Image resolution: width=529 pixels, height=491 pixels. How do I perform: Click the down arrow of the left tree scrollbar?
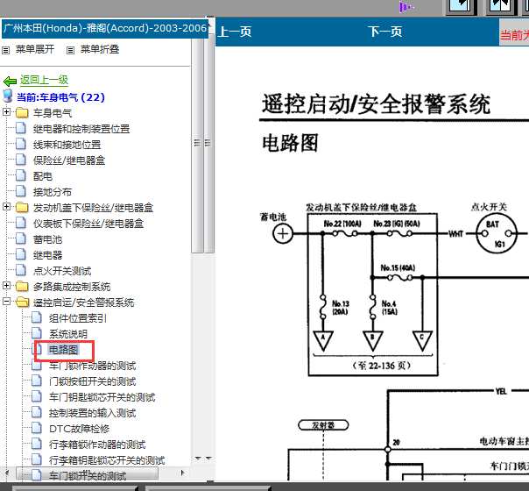[x=198, y=459]
